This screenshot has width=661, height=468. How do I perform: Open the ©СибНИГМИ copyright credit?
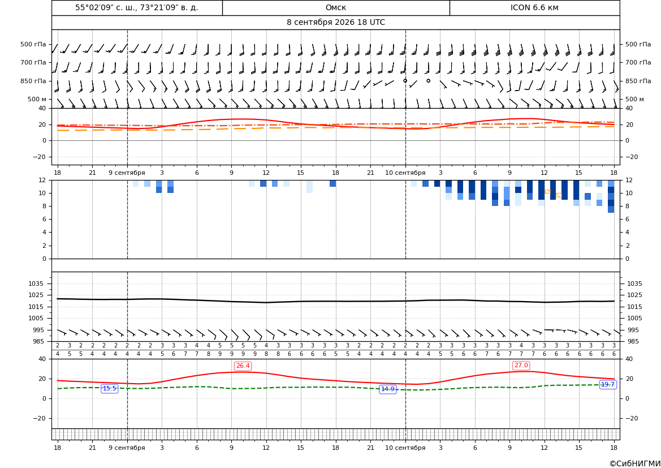tap(635, 463)
